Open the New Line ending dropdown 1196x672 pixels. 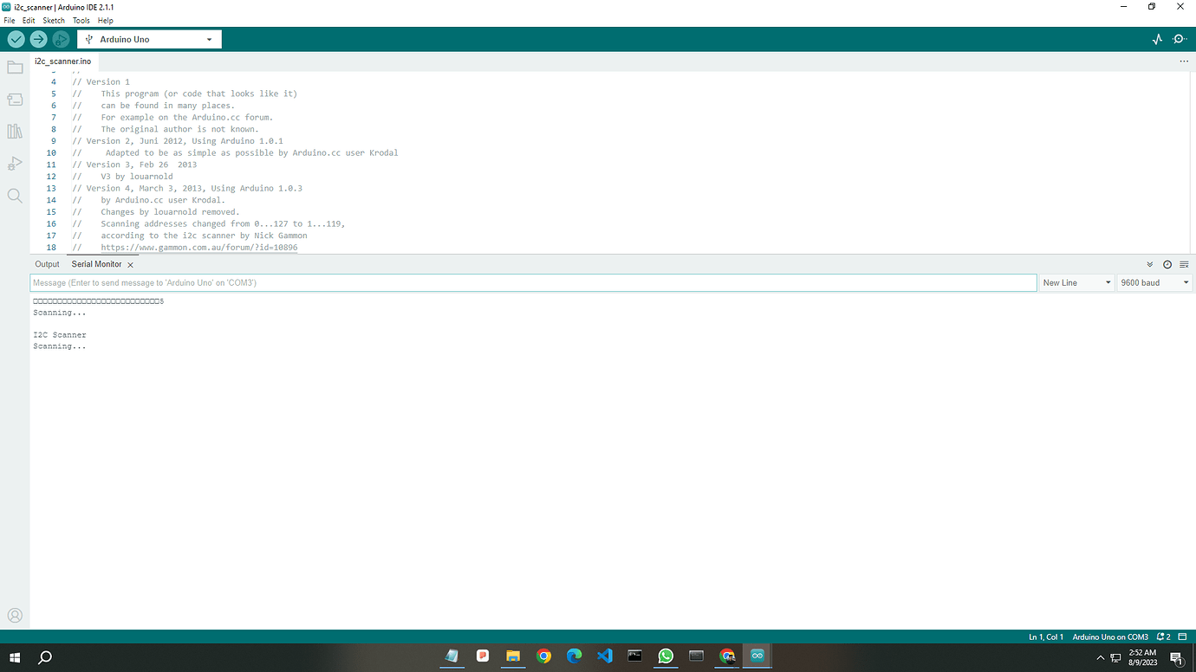coord(1076,282)
